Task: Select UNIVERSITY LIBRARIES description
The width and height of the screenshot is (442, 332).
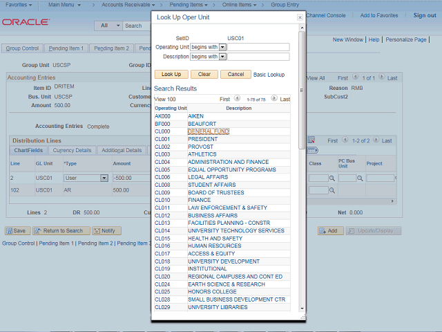Action: 218,307
